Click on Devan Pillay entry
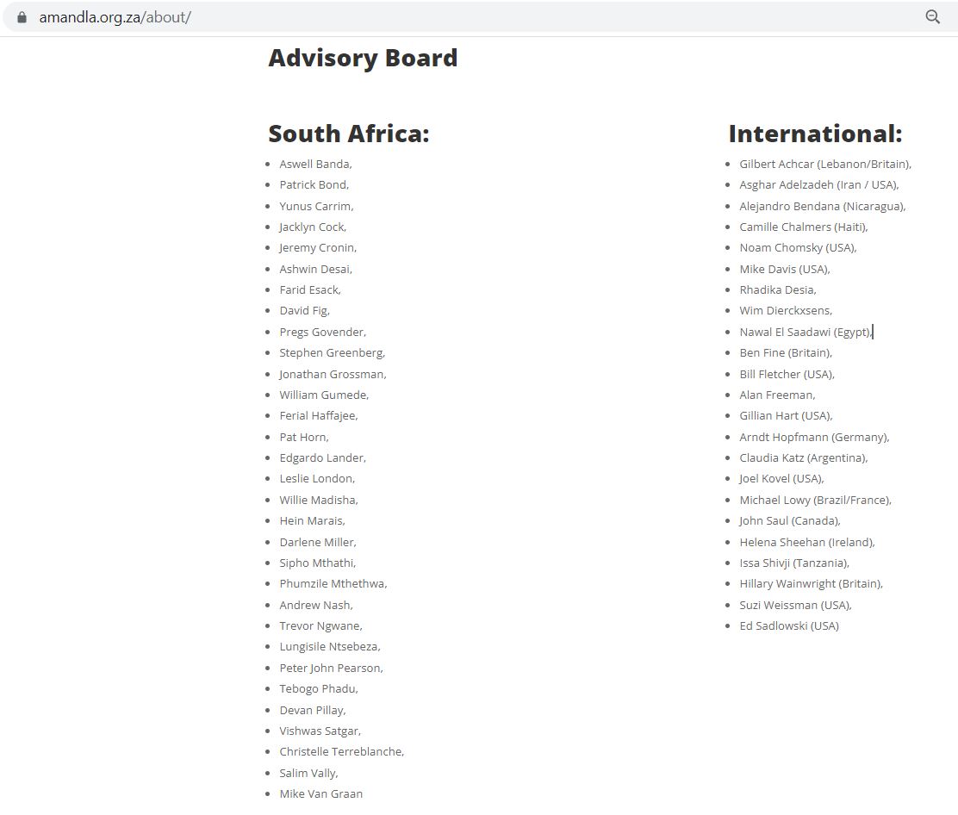958x815 pixels. tap(312, 710)
